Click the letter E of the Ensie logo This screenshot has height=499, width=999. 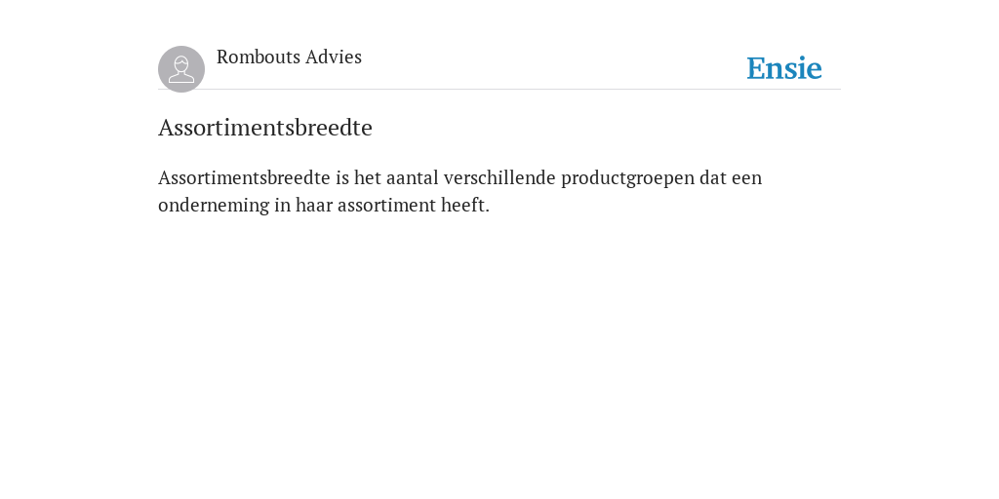[x=757, y=68]
